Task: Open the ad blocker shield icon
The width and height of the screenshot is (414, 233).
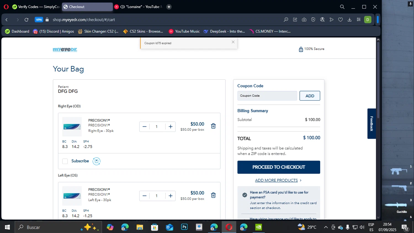Action: [x=313, y=20]
